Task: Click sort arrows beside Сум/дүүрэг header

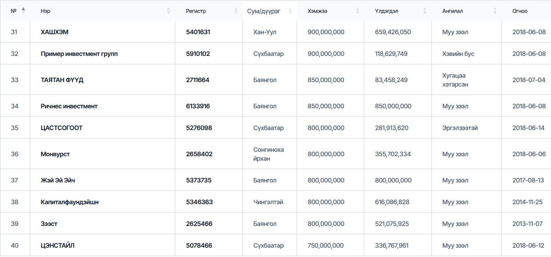Action: (290, 11)
